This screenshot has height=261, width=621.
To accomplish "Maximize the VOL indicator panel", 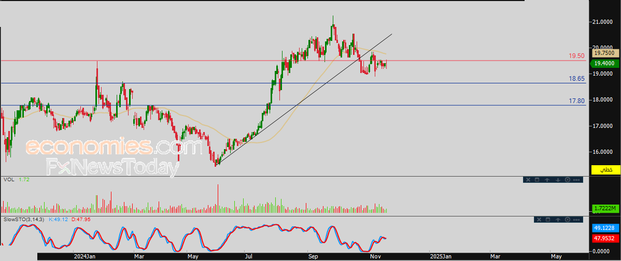I will pos(537,180).
